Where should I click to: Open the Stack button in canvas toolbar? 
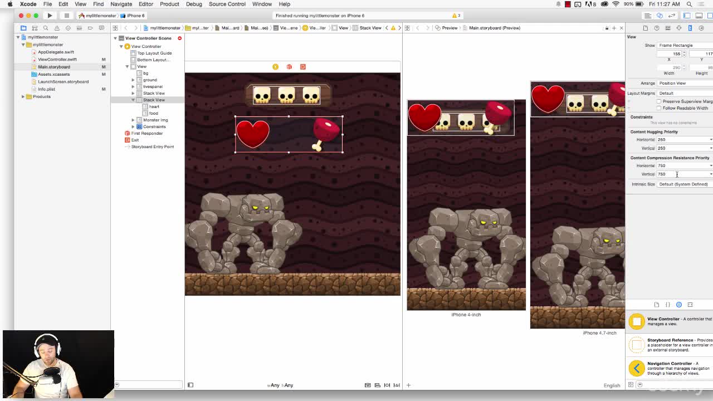point(368,385)
